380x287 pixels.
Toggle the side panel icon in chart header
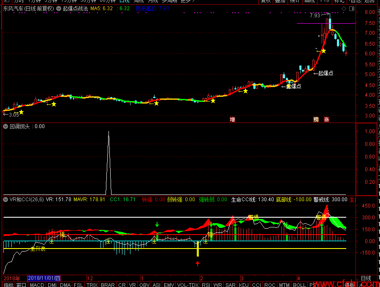point(352,9)
